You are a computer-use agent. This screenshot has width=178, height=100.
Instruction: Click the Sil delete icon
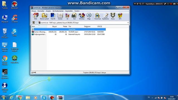pyautogui.click(x=67, y=16)
